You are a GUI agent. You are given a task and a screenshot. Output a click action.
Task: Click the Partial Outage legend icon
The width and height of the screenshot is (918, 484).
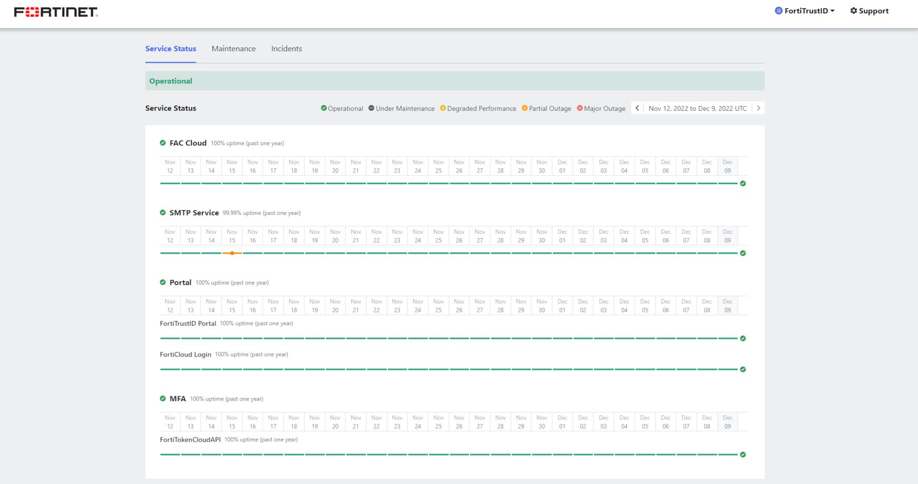pos(523,108)
